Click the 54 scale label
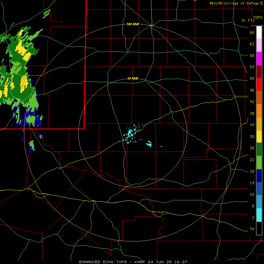 click(x=252, y=67)
